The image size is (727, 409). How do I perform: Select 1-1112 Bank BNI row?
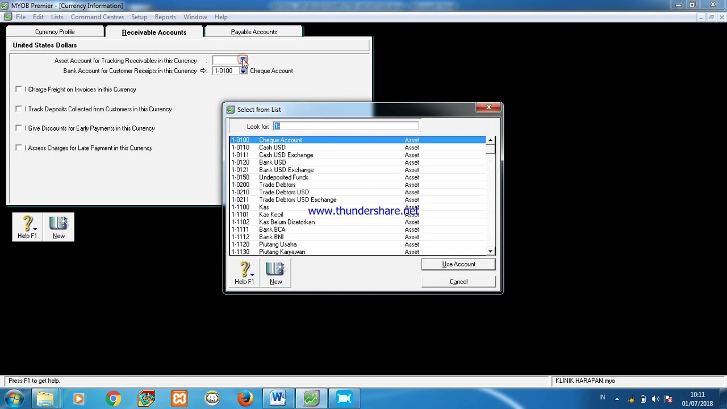click(x=358, y=236)
